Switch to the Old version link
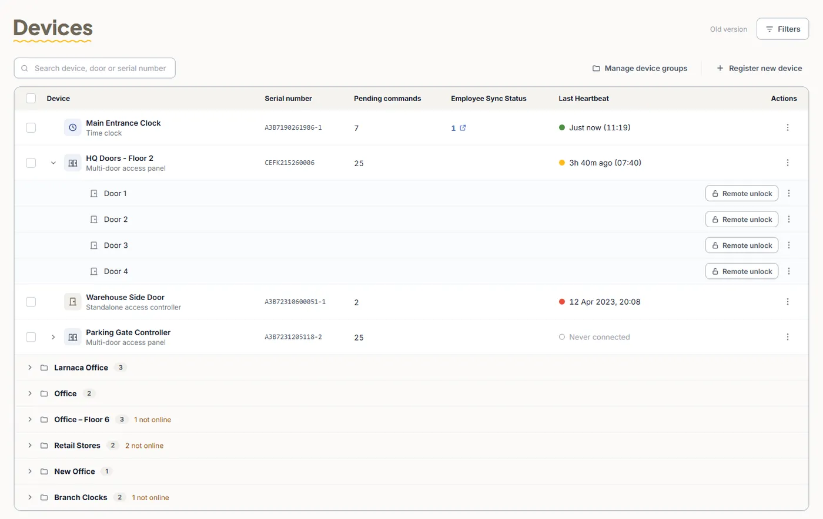The height and width of the screenshot is (519, 823). 728,29
